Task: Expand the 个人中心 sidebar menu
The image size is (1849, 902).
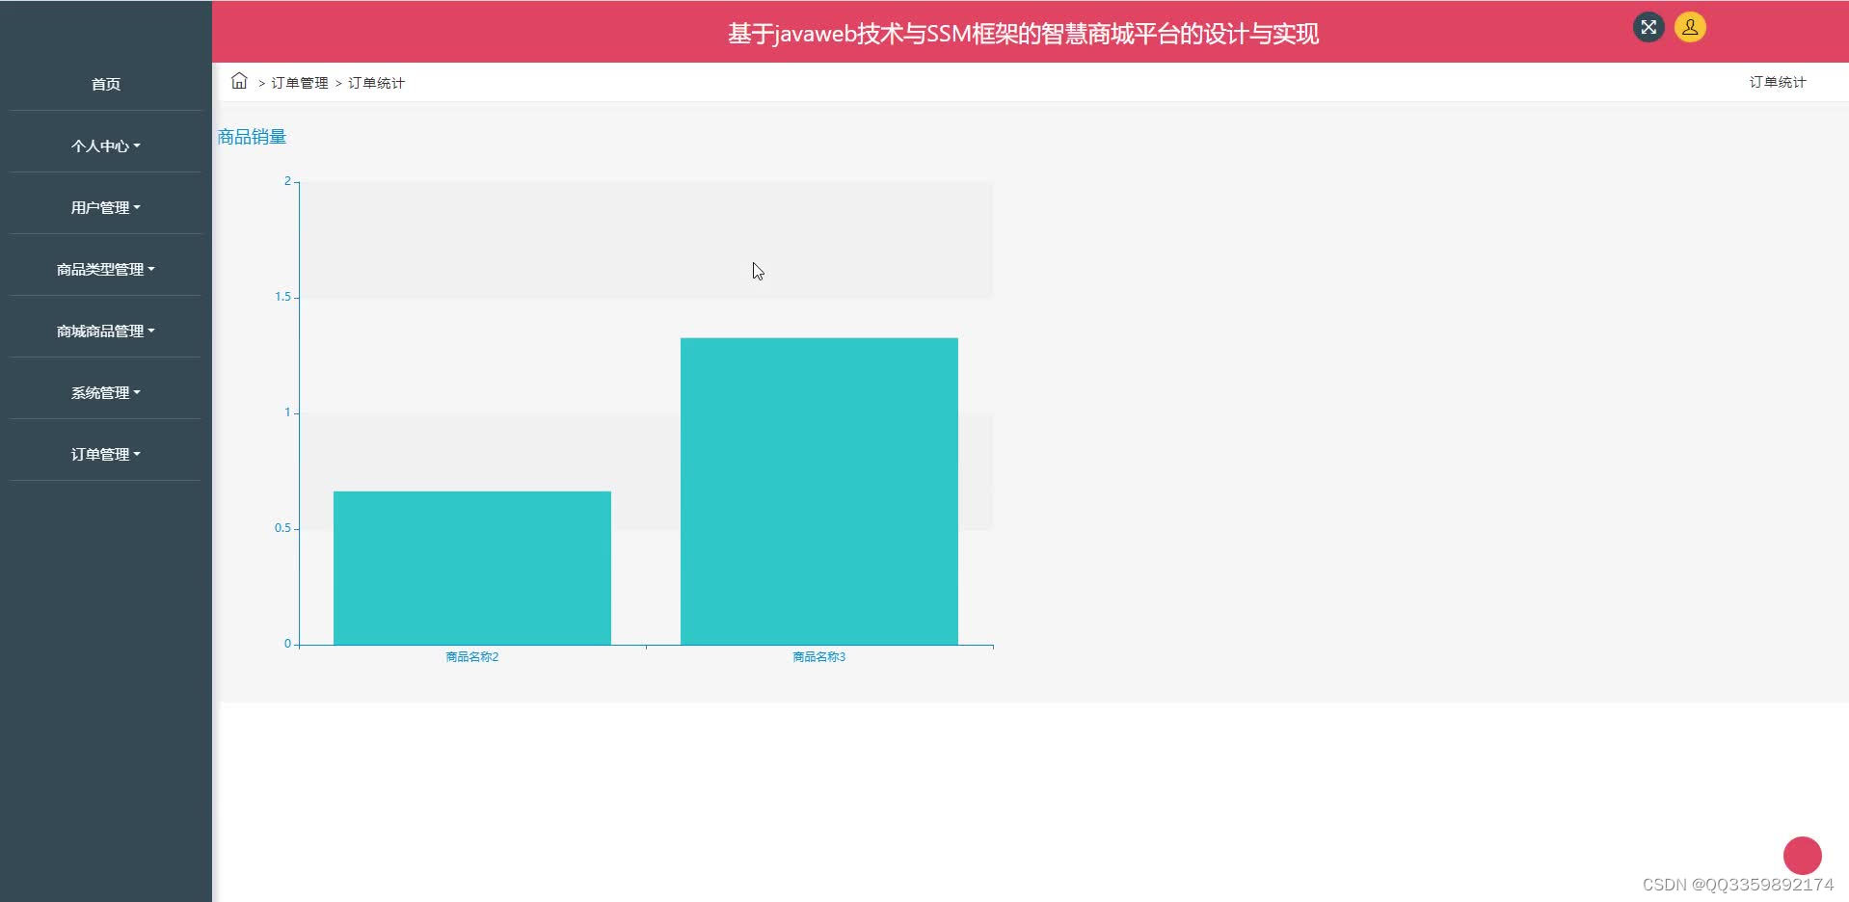Action: [x=106, y=146]
